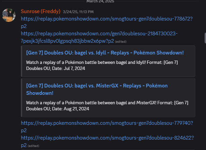The width and height of the screenshot is (206, 150).
Task: Click the Sunrose (Freddy) username
Action: pyautogui.click(x=41, y=11)
